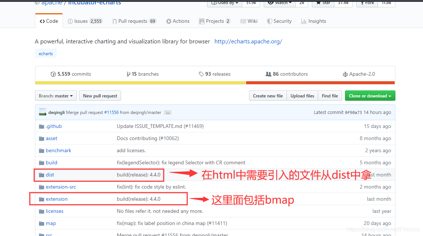423x236 pixels.
Task: Click Find file button
Action: 330,96
